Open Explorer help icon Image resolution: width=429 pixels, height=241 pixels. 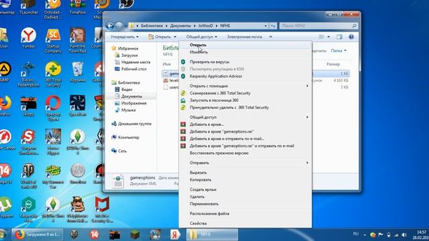pos(351,37)
